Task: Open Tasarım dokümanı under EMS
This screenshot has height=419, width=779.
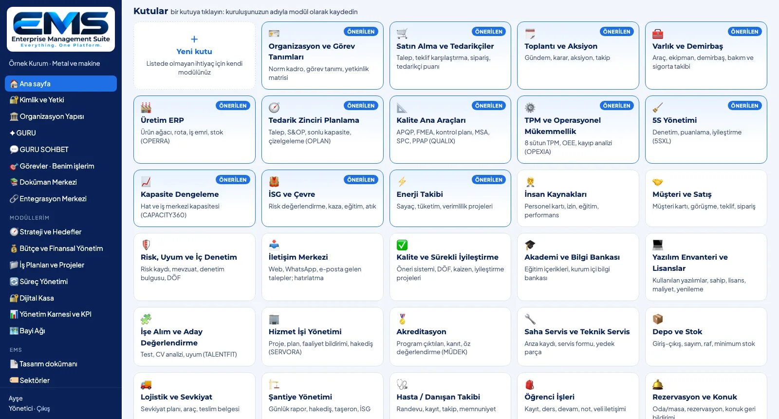Action: 61,364
